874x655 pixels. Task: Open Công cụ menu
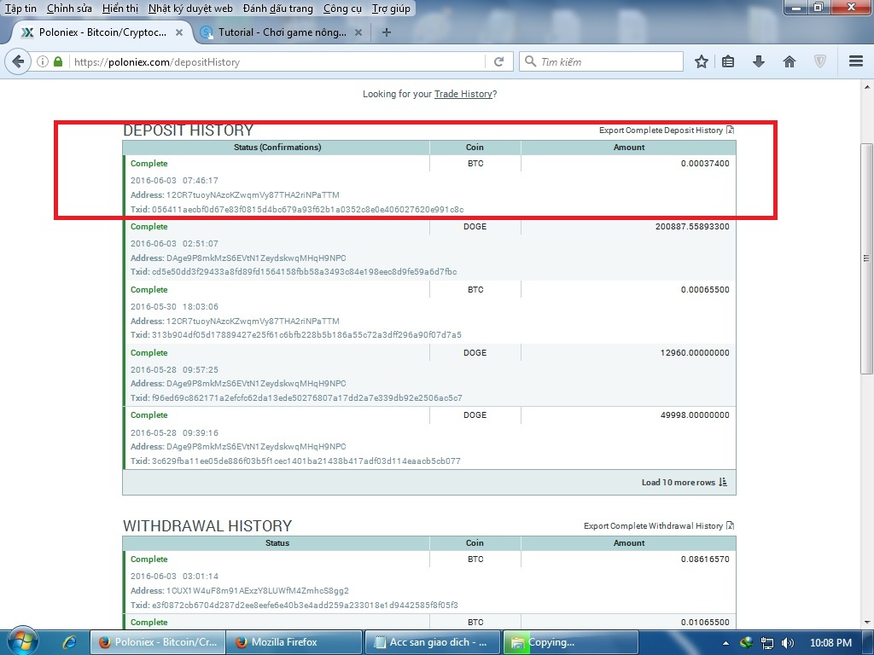tap(342, 9)
